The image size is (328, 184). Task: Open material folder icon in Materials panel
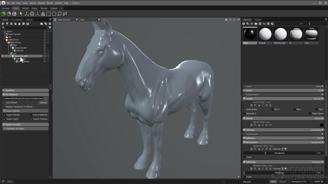coord(256,24)
